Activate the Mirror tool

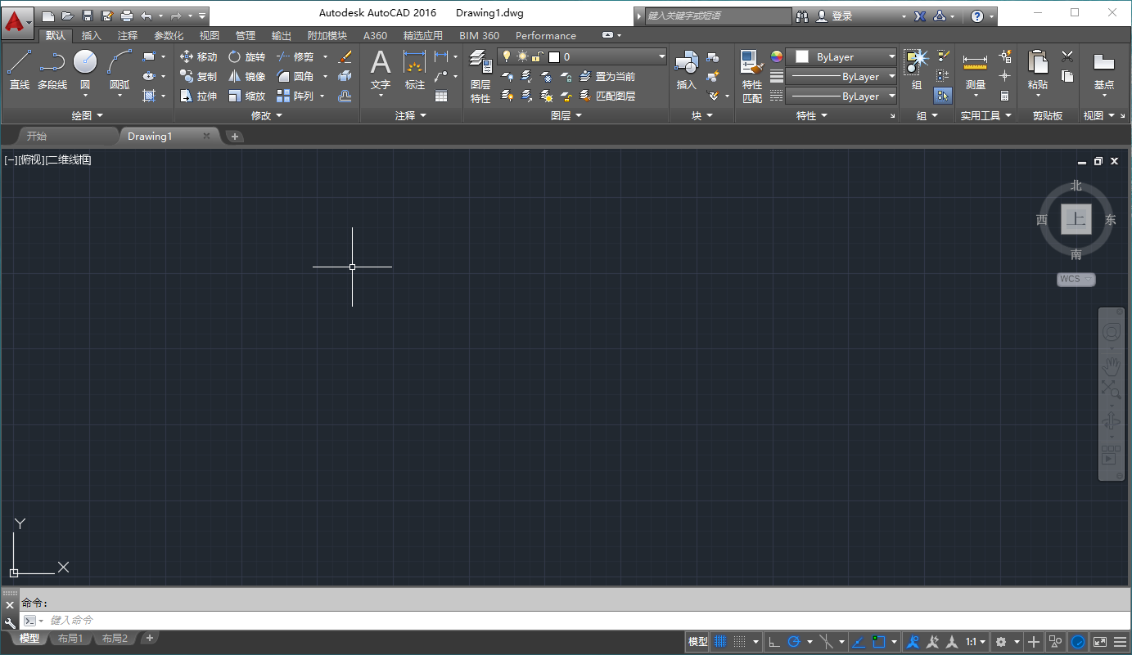pyautogui.click(x=246, y=76)
